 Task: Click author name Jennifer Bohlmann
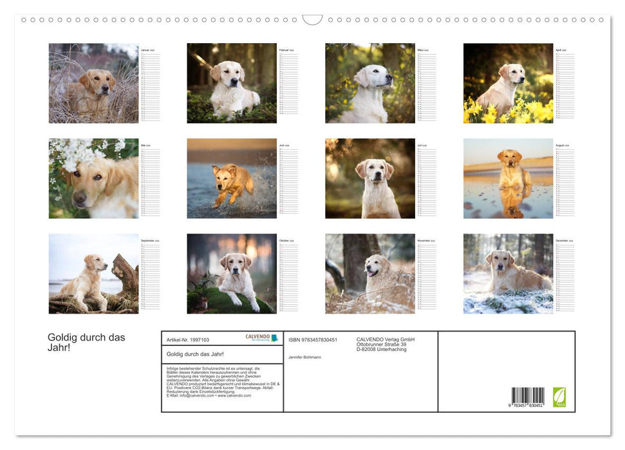coord(305,357)
